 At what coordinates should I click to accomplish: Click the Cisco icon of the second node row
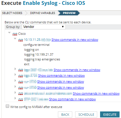(21, 70)
